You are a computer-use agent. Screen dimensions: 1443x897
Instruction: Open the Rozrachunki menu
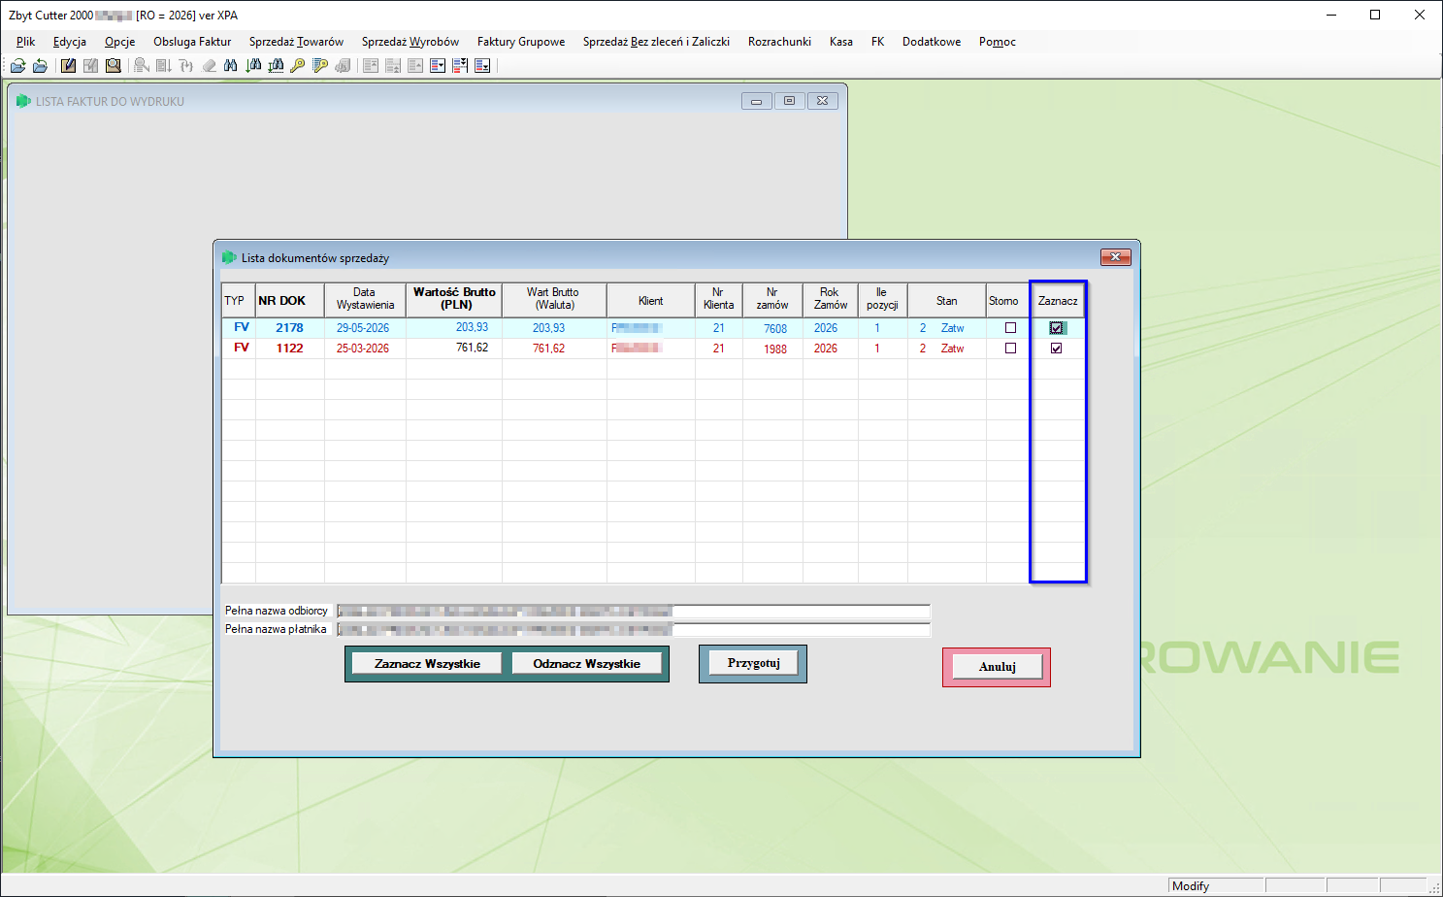click(779, 42)
